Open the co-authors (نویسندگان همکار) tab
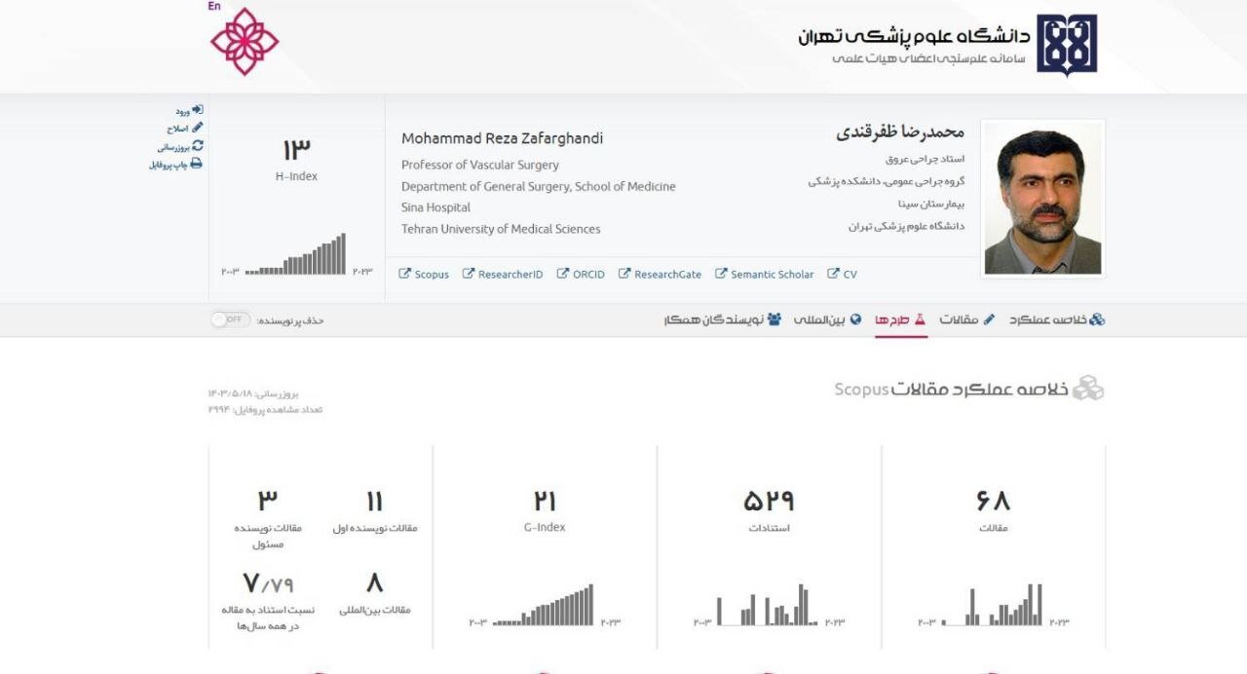The height and width of the screenshot is (674, 1247). coord(722,319)
